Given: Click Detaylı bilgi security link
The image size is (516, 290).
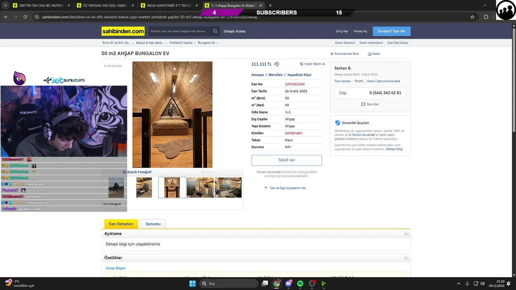Looking at the screenshot, I should (394, 149).
